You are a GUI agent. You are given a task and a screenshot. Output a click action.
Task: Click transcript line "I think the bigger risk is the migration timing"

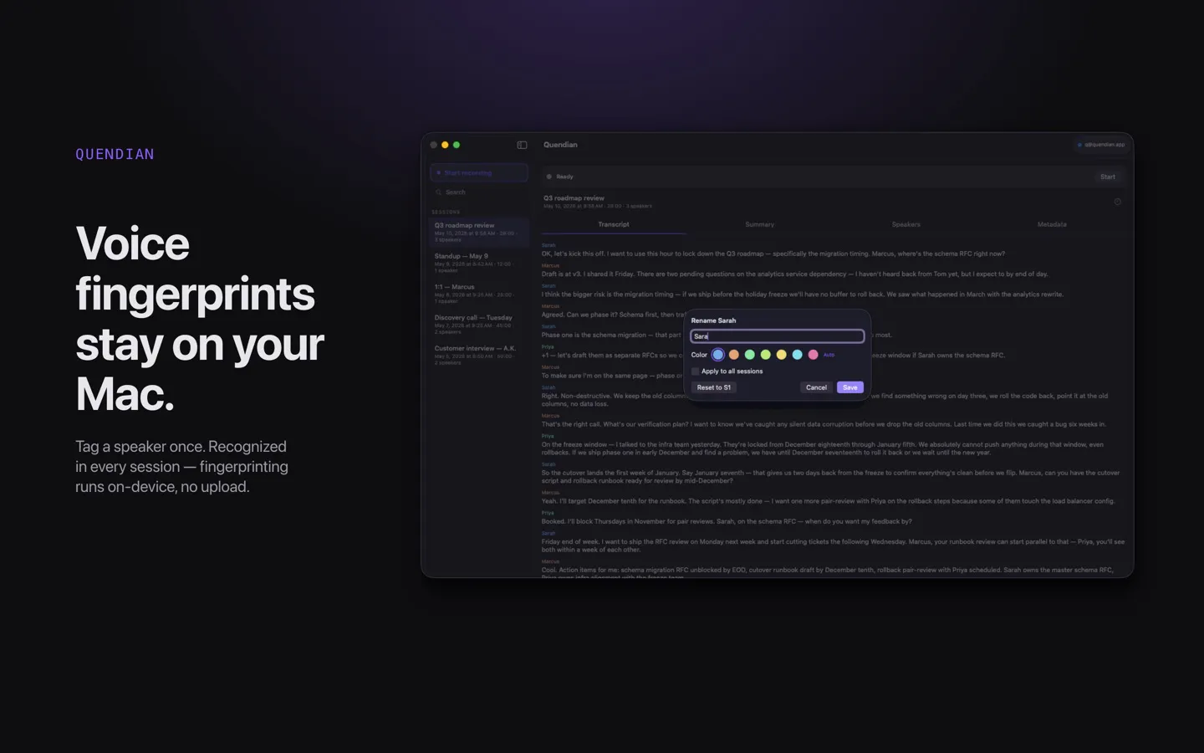(x=803, y=295)
